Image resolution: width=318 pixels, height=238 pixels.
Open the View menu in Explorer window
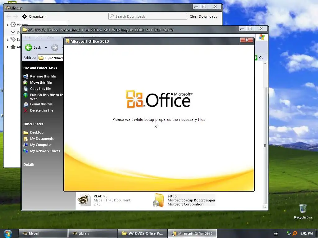[x=50, y=37]
